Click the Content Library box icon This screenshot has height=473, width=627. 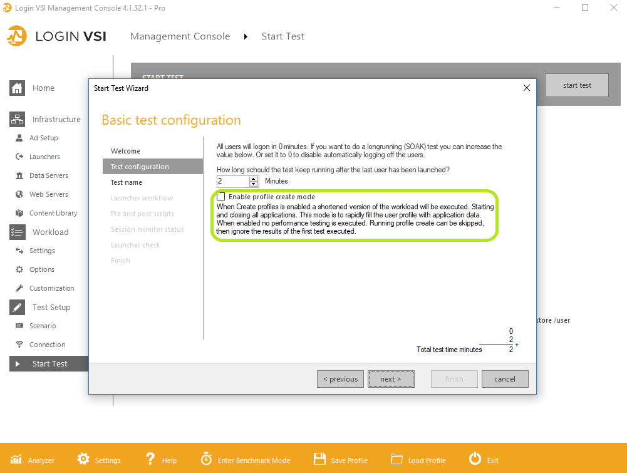19,213
